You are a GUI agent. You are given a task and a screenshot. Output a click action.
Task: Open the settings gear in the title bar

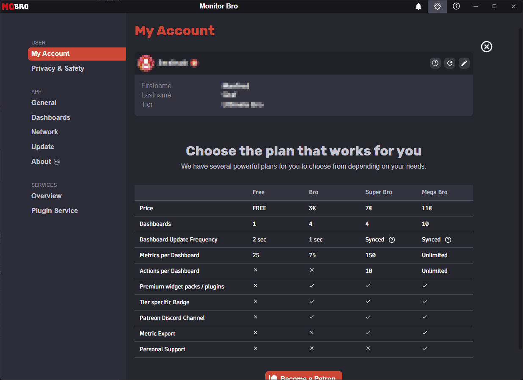[437, 6]
